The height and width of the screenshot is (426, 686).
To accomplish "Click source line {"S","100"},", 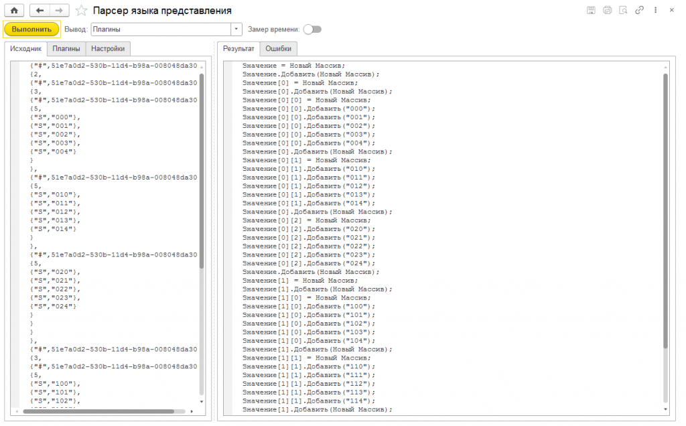I will point(55,384).
